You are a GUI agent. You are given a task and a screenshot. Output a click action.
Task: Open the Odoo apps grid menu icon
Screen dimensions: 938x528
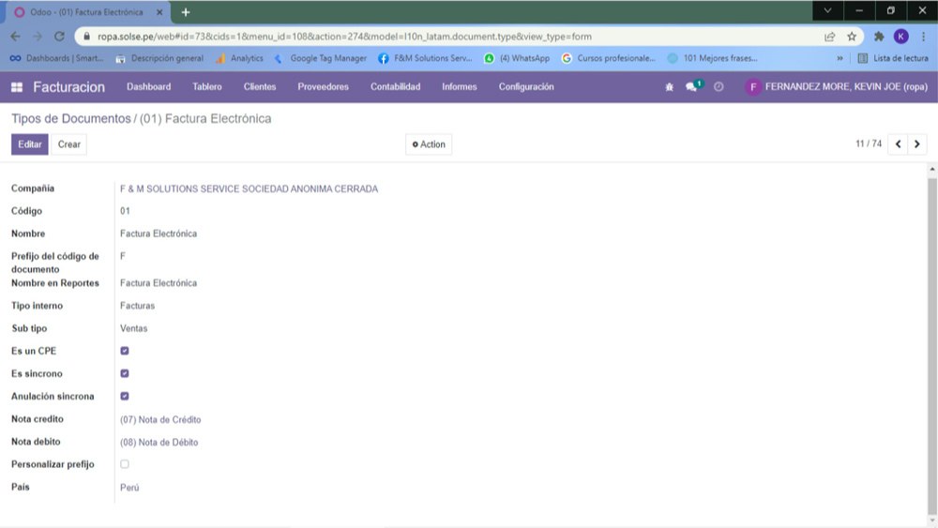click(17, 87)
